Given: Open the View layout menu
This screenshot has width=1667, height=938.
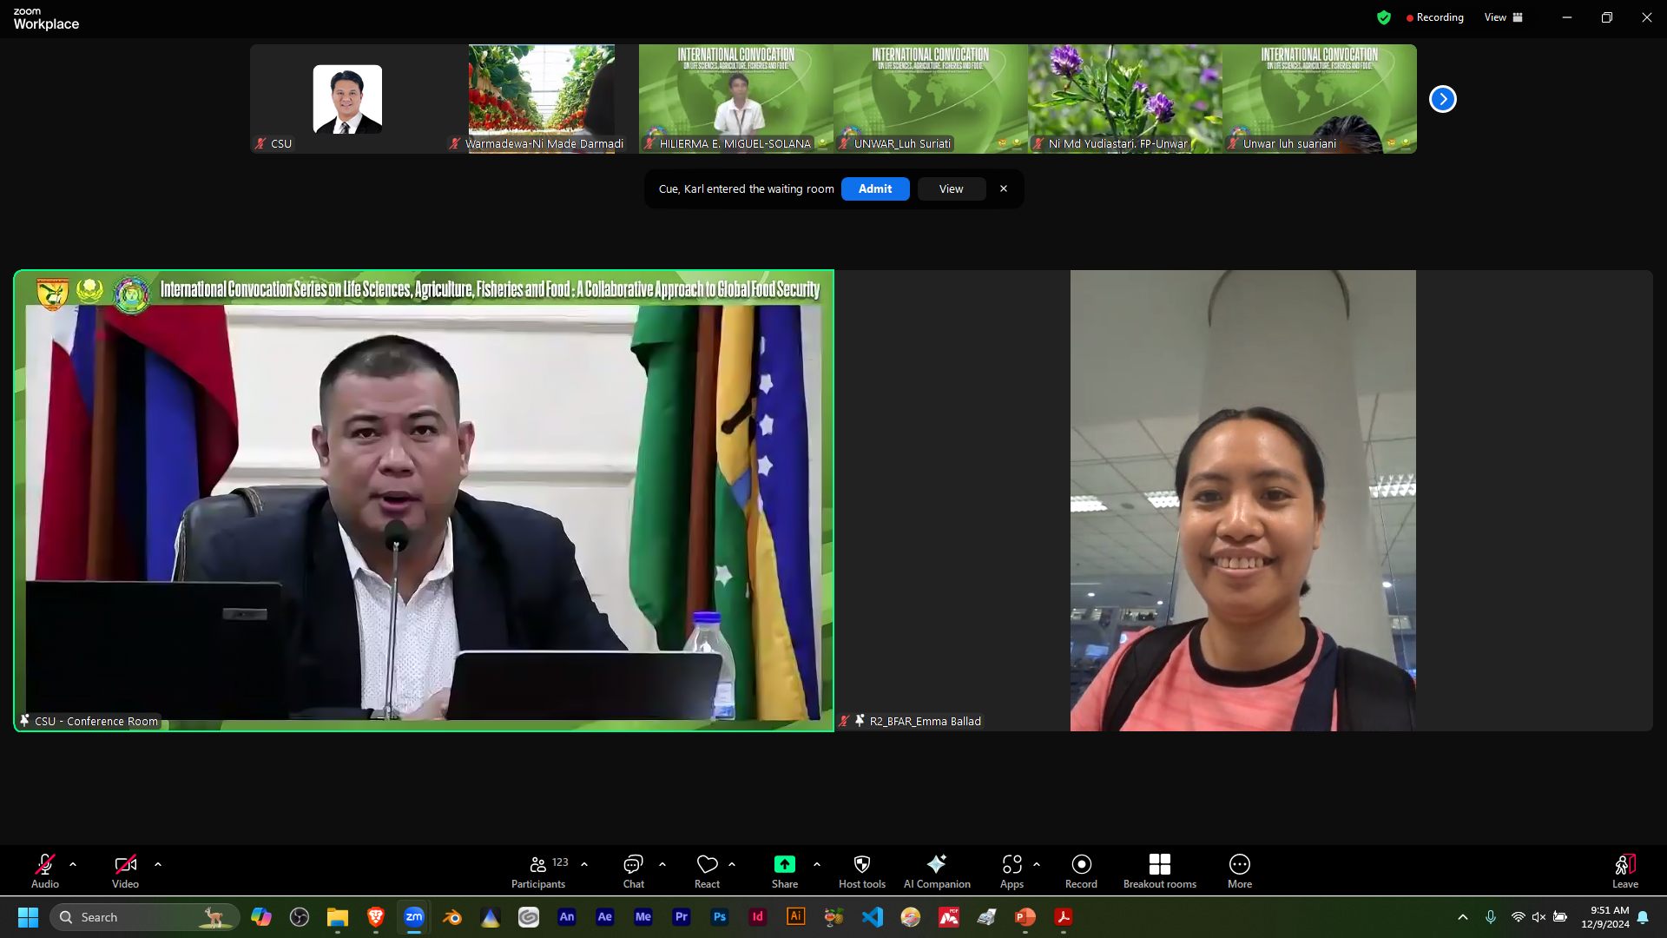Looking at the screenshot, I should pos(1503,17).
